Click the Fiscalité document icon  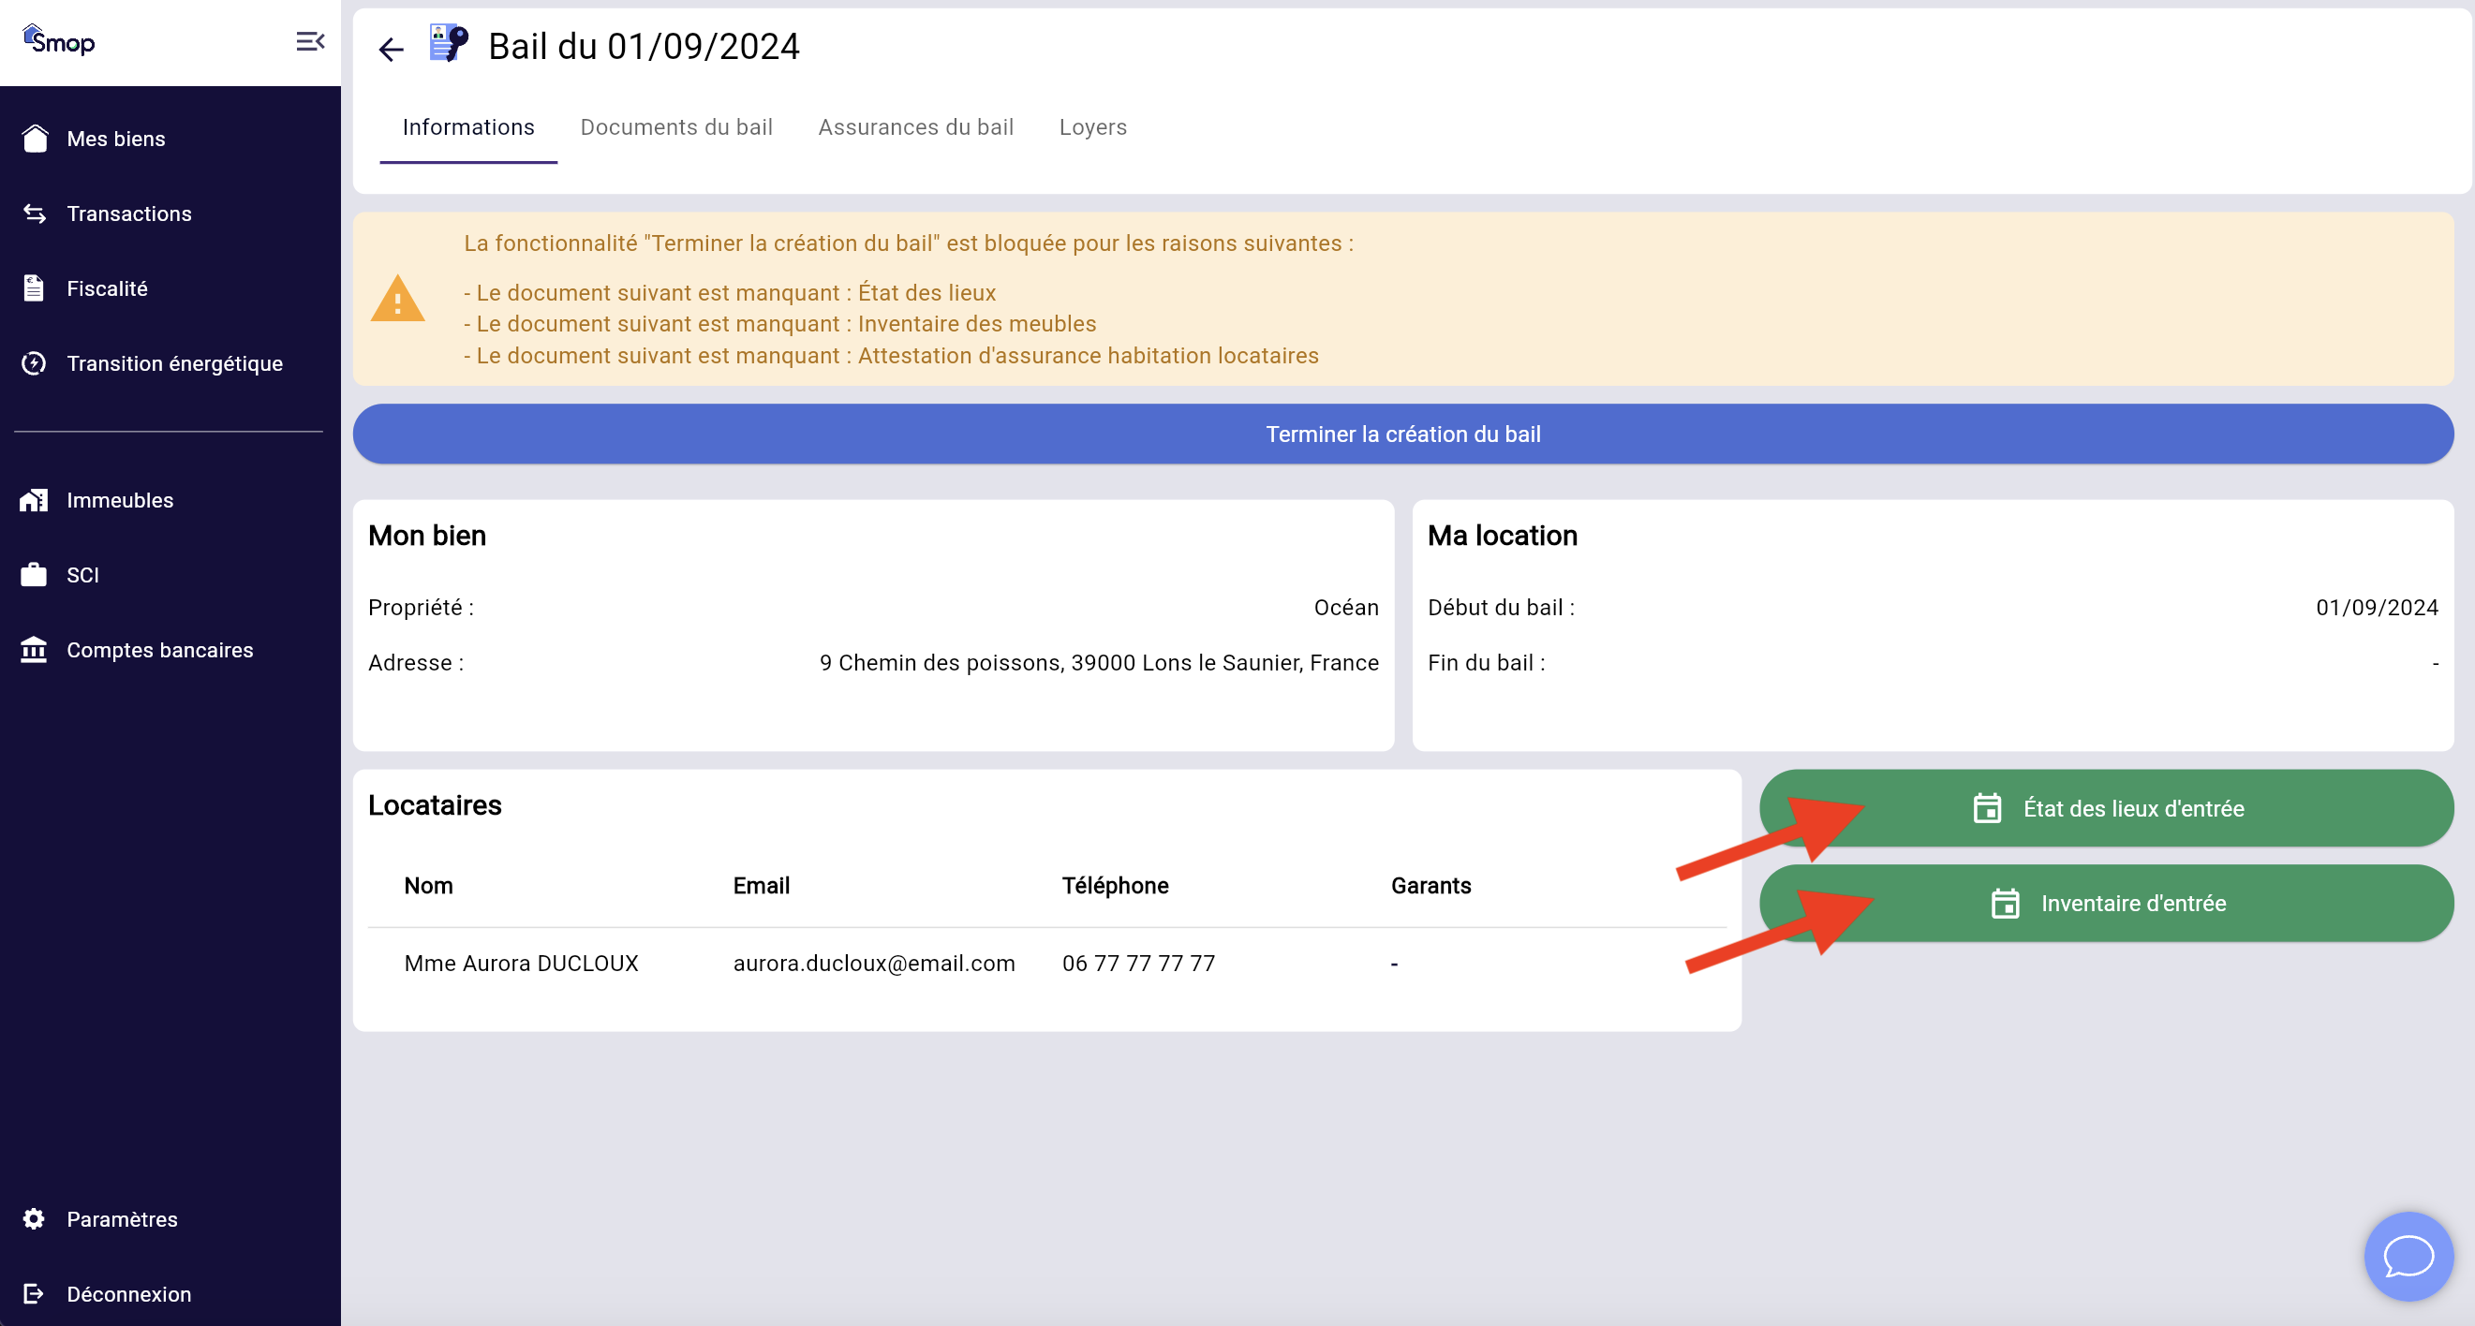coord(35,289)
